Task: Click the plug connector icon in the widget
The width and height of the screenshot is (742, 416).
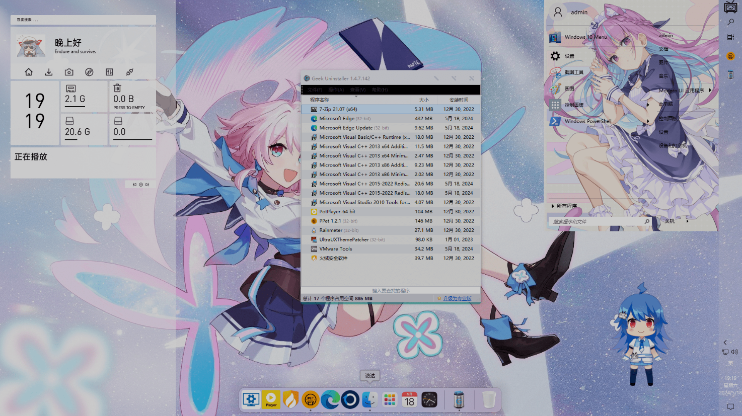Action: [129, 72]
